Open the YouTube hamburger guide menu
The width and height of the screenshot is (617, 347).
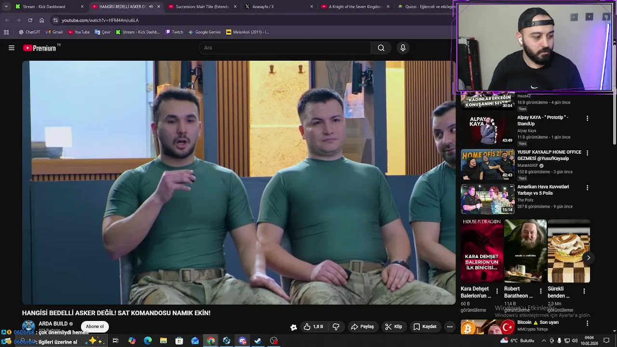pyautogui.click(x=12, y=48)
